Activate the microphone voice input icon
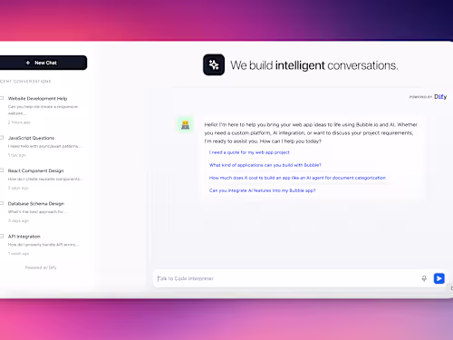453x340 pixels. [x=424, y=278]
